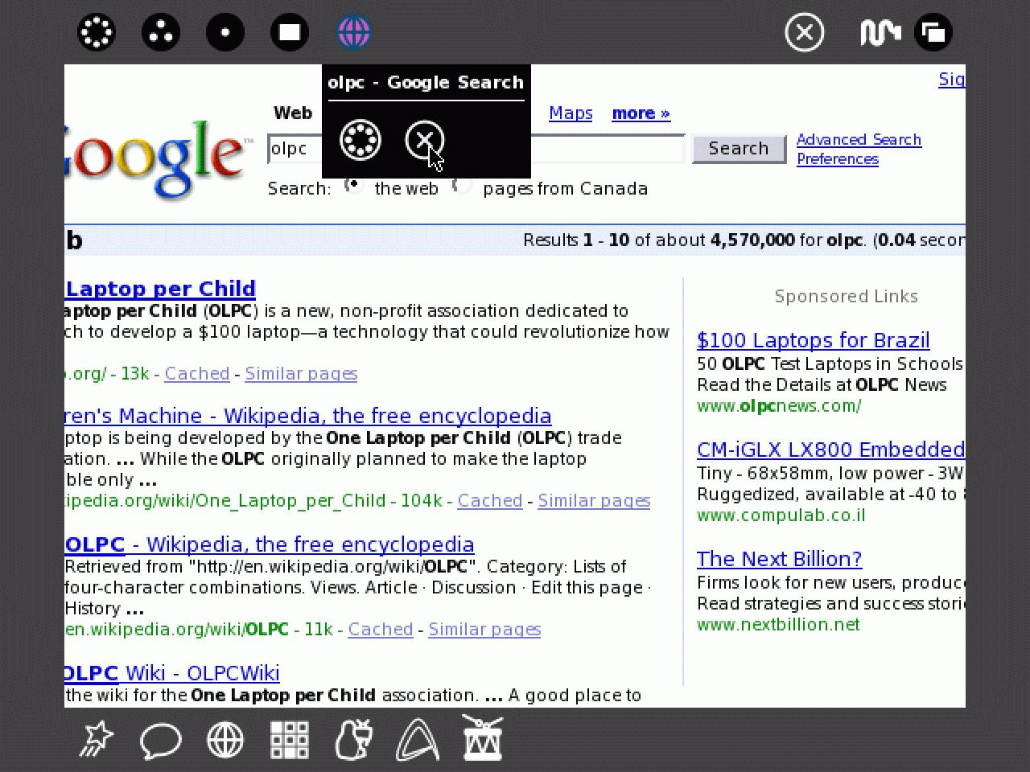Share activity via ring icon in popup

click(x=360, y=140)
